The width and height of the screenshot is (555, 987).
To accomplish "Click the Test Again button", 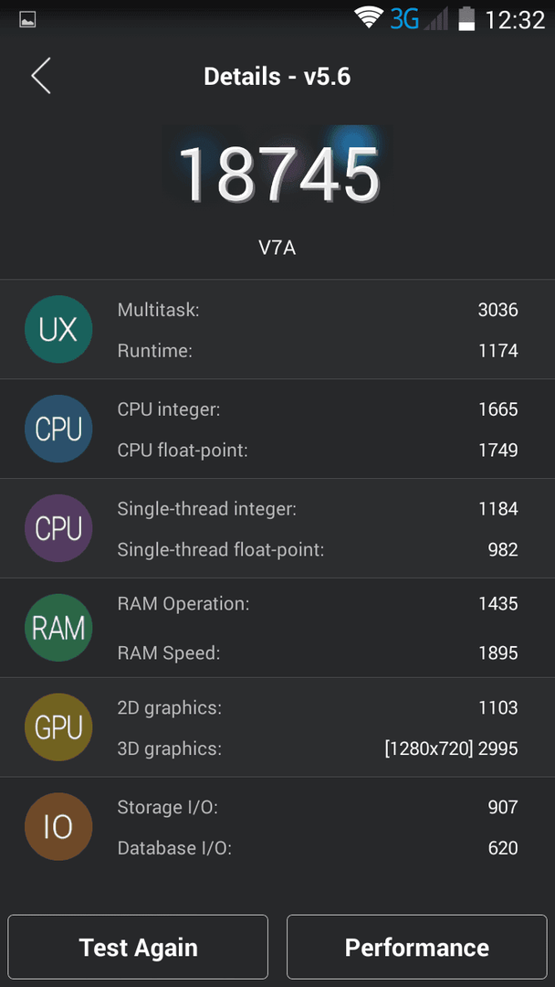I will point(138,947).
